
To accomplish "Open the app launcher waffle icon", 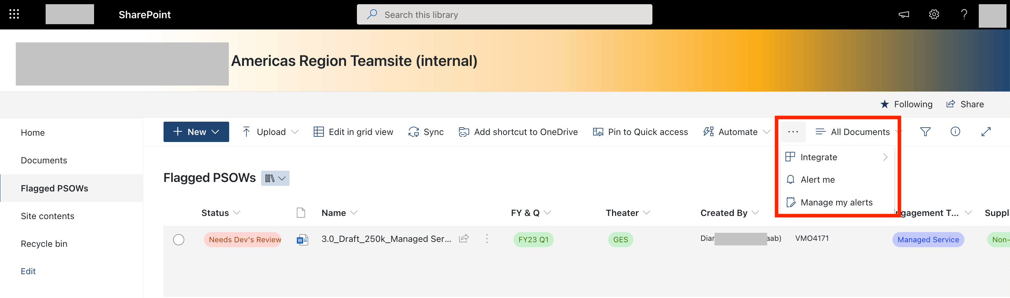I will (x=14, y=14).
